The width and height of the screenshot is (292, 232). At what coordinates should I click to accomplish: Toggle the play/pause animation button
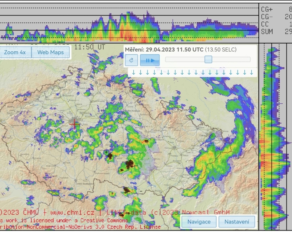click(150, 60)
